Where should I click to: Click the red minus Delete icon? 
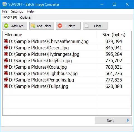click(60, 26)
